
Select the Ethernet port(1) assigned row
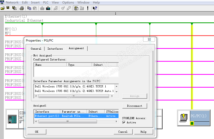click(x=76, y=116)
